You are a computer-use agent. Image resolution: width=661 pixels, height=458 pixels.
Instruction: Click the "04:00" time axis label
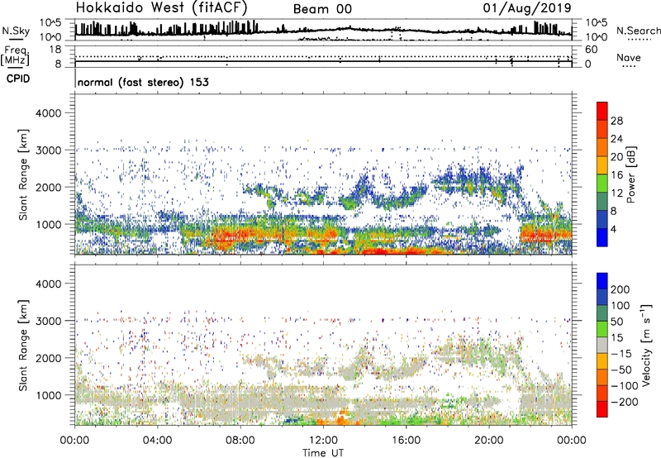(x=157, y=441)
